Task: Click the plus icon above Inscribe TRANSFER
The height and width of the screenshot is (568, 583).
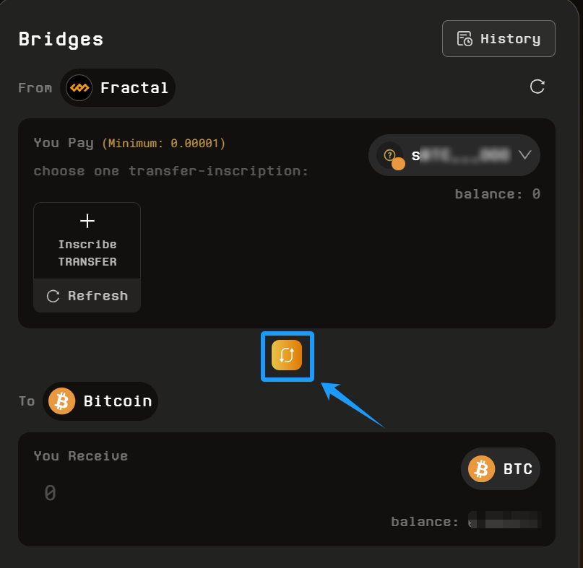Action: [x=87, y=221]
